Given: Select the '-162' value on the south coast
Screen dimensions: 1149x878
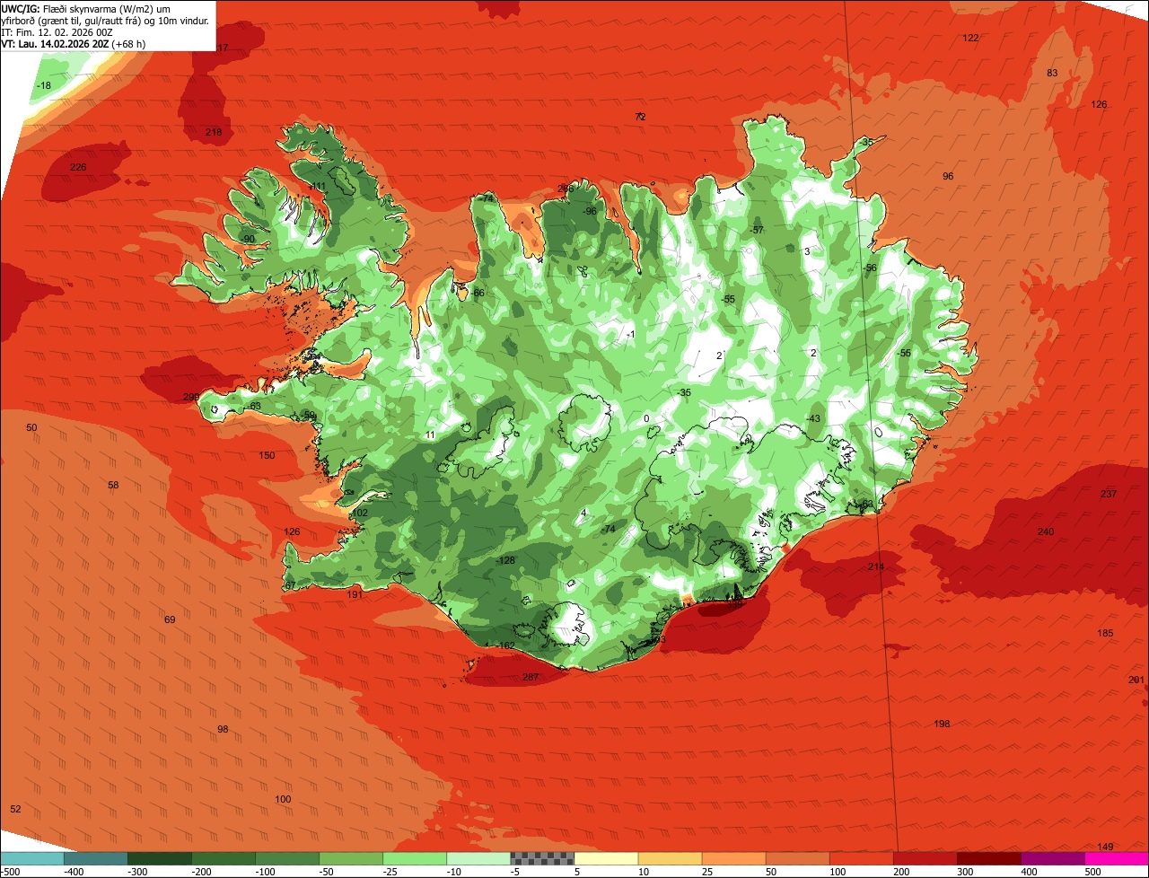Looking at the screenshot, I should 506,645.
